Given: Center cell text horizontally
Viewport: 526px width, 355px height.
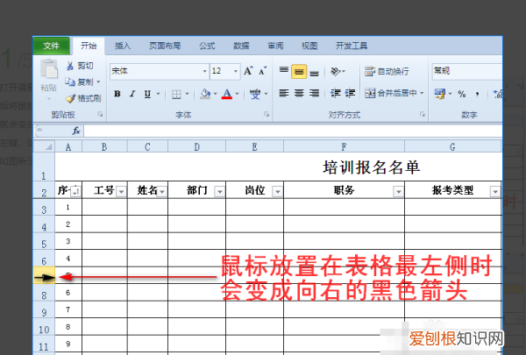Looking at the screenshot, I should coord(299,93).
